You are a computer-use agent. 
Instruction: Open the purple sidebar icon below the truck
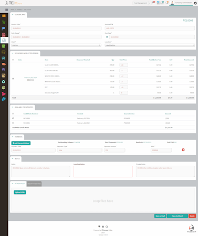4,70
